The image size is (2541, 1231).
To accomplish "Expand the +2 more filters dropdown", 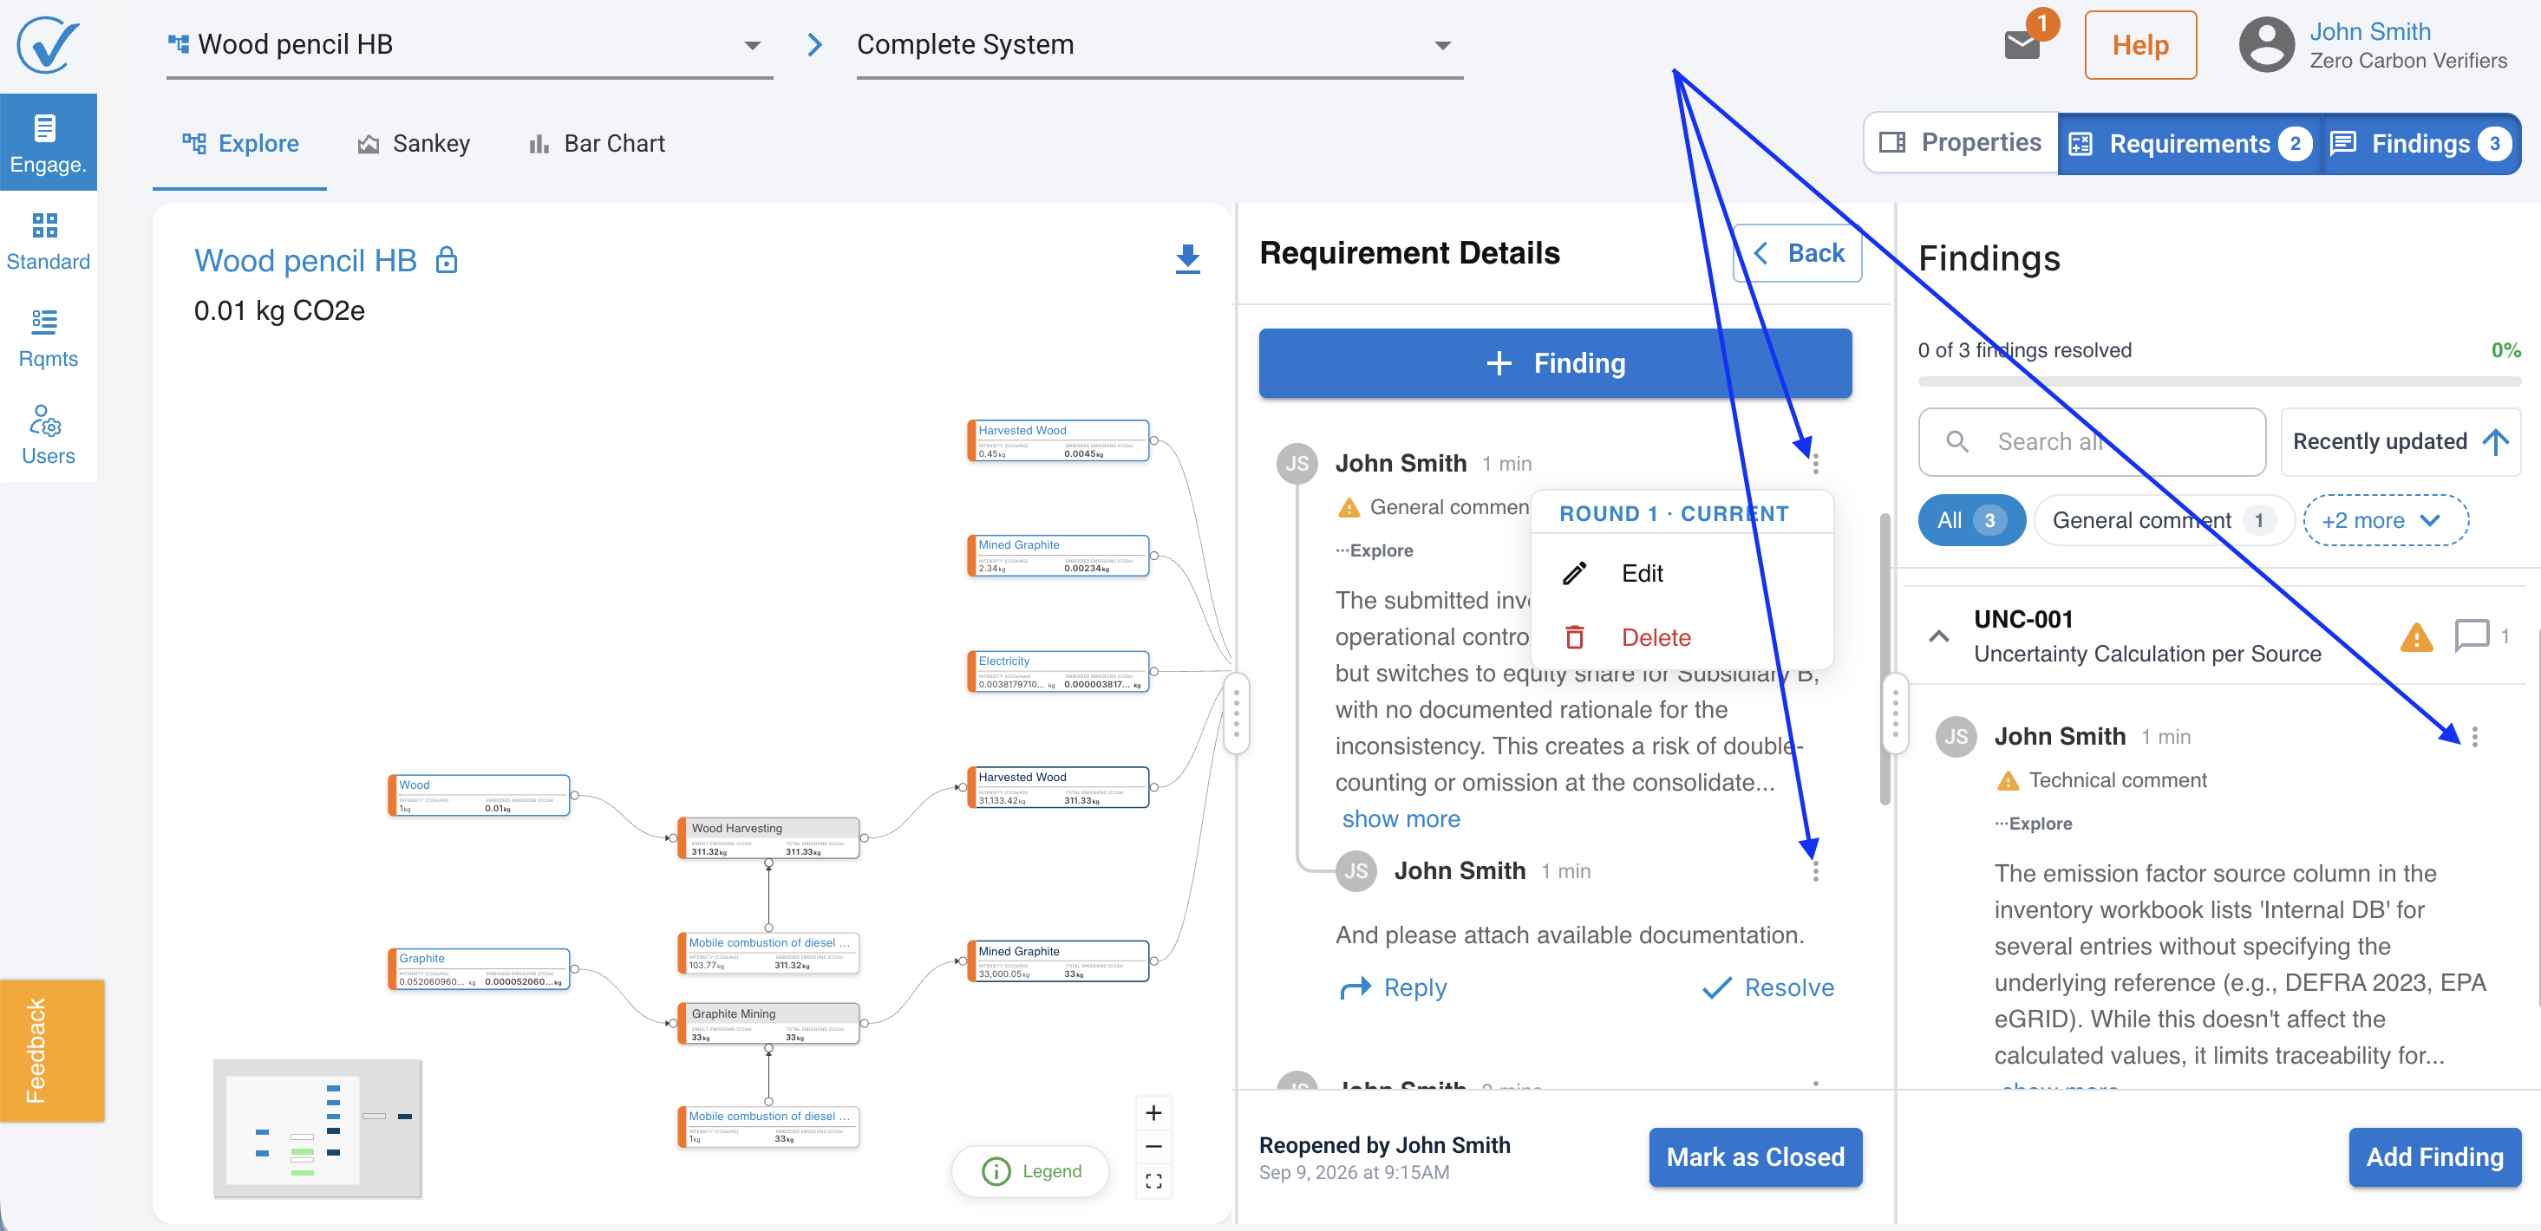I will (2385, 520).
